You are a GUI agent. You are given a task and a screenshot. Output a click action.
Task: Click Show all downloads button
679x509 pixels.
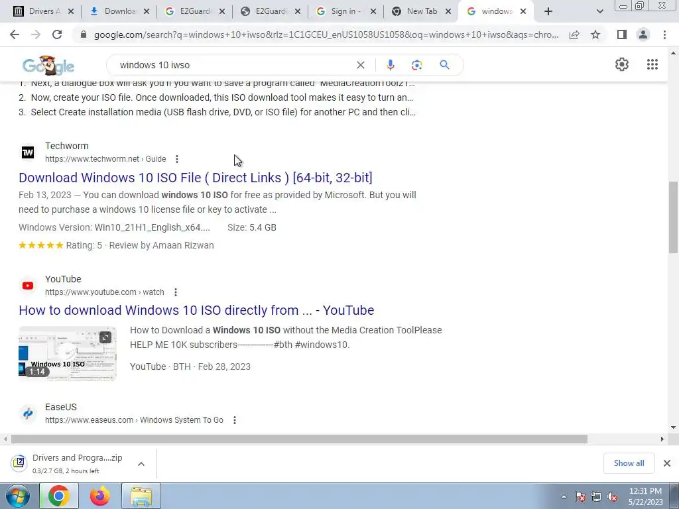pos(629,463)
